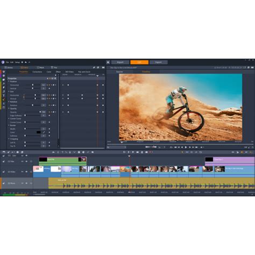Viewport: 255px width, 255px height.
Task: Collapse the Rotation property group
Action: tap(9, 102)
